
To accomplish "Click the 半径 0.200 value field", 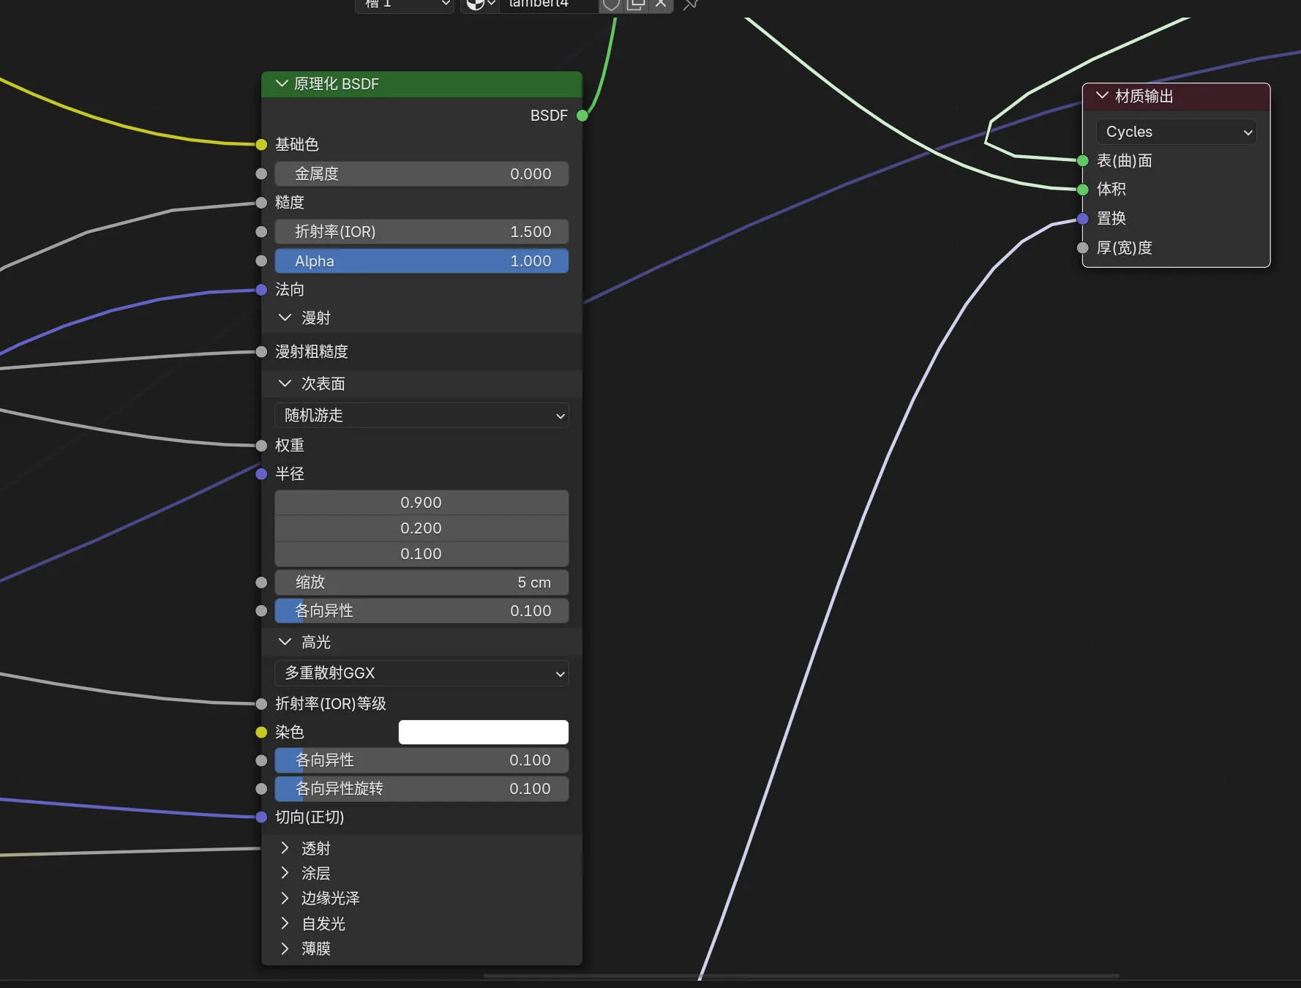I will (421, 528).
